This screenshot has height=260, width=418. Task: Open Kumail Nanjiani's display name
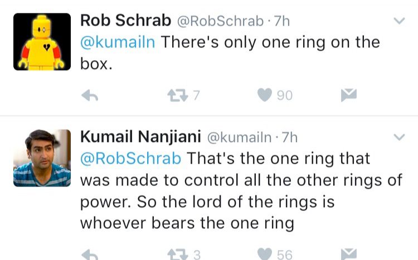pyautogui.click(x=140, y=136)
